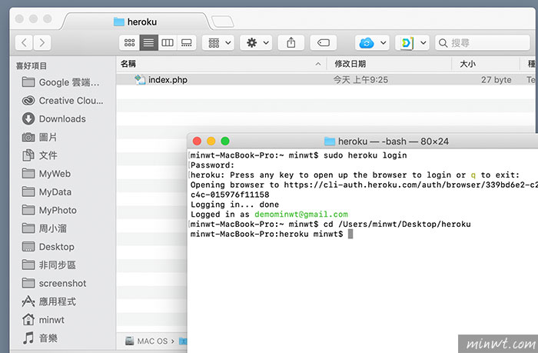Switch Finder to gallery view

point(186,42)
